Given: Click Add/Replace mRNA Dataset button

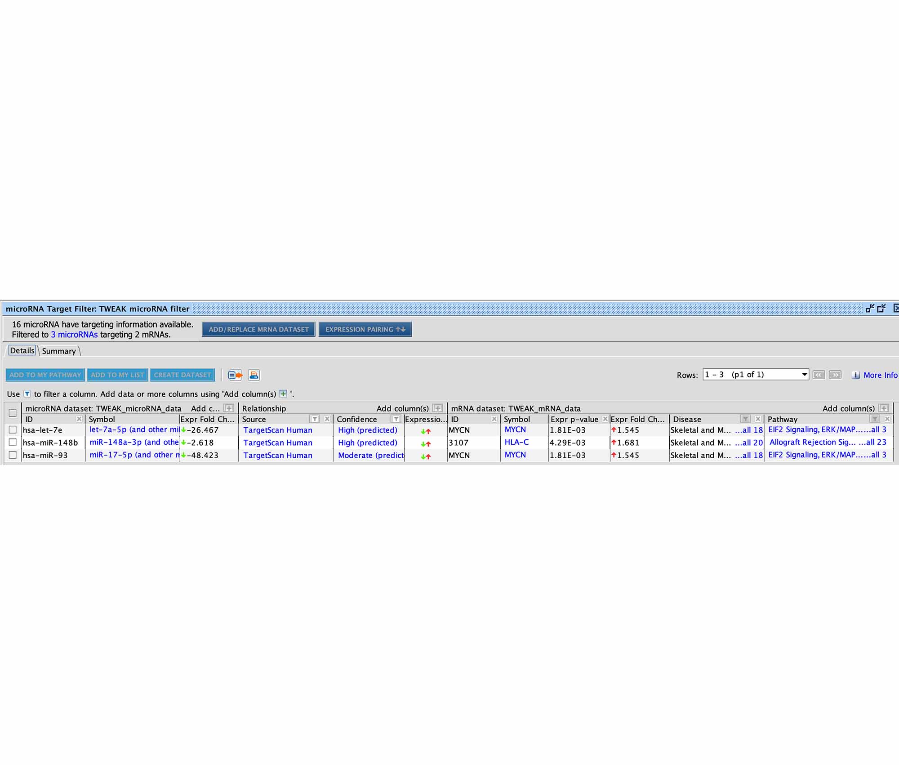Looking at the screenshot, I should pos(258,329).
